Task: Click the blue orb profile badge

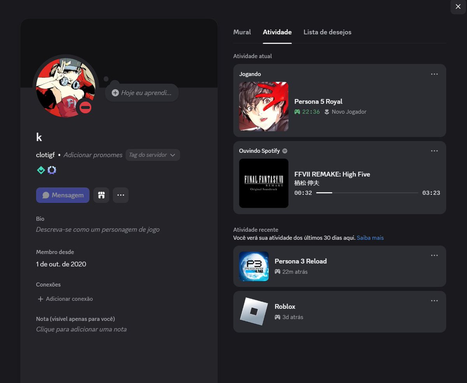Action: click(52, 170)
